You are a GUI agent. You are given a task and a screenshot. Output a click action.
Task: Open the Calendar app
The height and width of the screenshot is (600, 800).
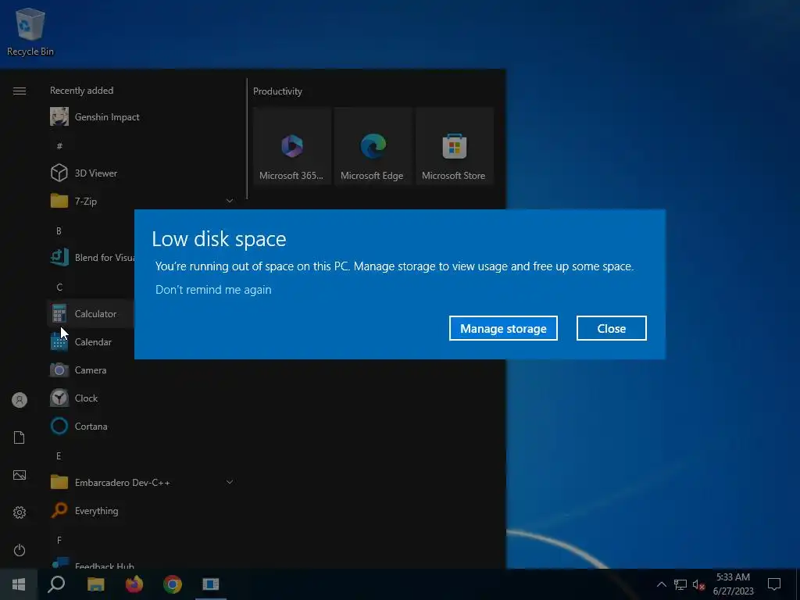pyautogui.click(x=92, y=341)
